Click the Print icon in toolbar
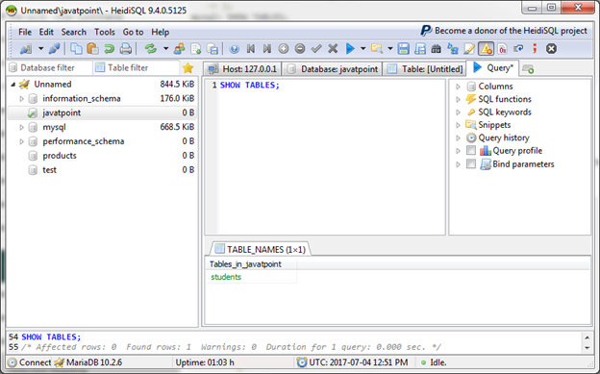Screen dimensions: 600x374 (126, 49)
